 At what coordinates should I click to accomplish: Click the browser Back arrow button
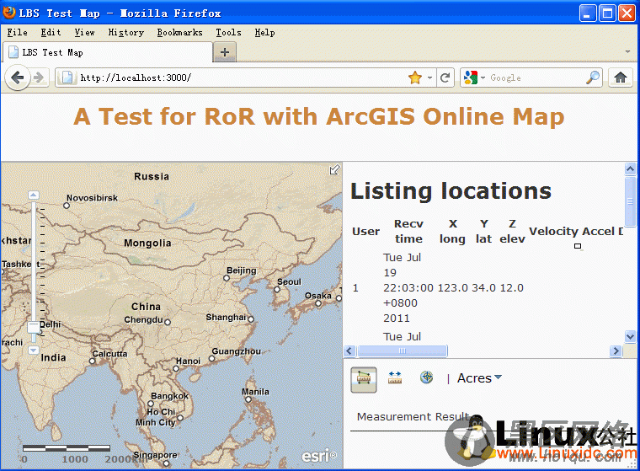[17, 78]
